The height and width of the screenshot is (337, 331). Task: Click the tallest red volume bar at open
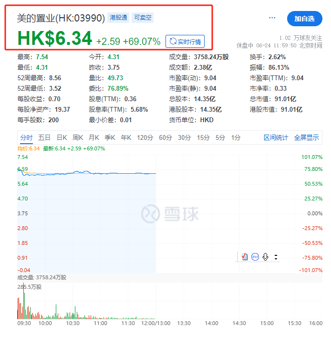24,301
